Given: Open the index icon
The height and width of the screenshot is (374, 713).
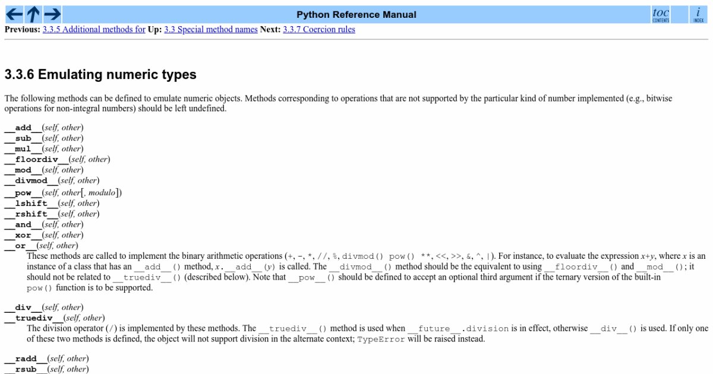Looking at the screenshot, I should click(x=698, y=14).
